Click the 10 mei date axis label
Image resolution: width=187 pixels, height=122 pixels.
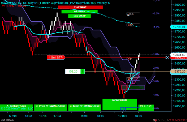click(x=123, y=116)
